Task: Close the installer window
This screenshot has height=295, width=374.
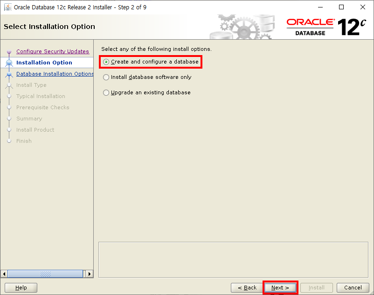Action: tap(362, 7)
